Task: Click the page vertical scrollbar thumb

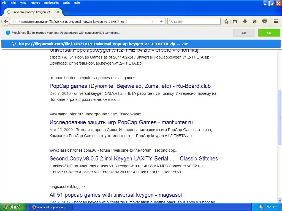Action: coord(280,117)
